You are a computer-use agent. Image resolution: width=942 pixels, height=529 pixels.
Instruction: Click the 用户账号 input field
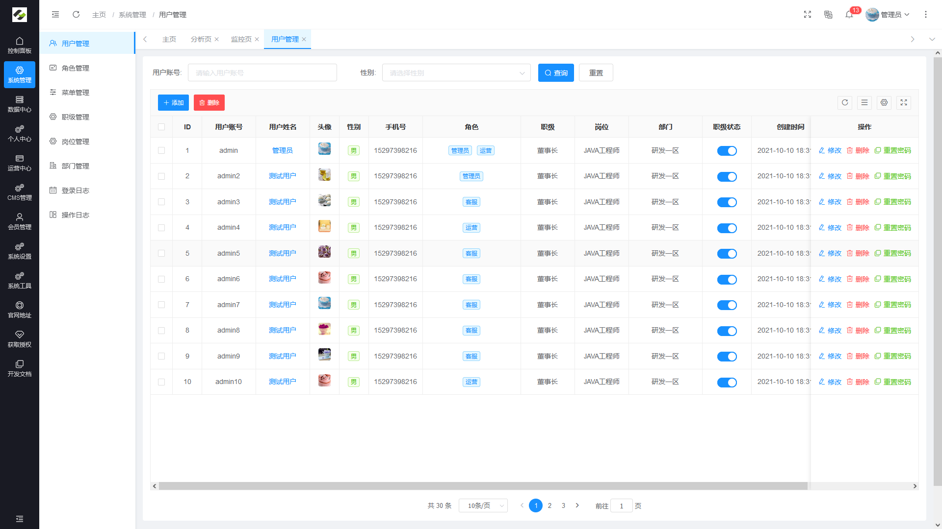click(x=262, y=73)
